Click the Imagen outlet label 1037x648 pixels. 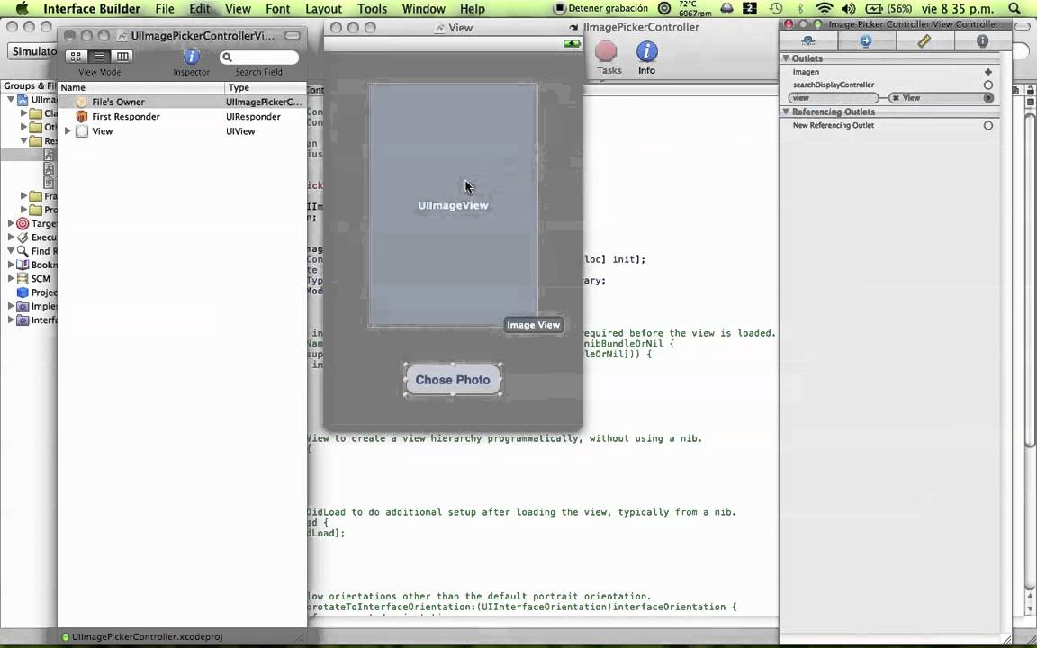coord(806,72)
